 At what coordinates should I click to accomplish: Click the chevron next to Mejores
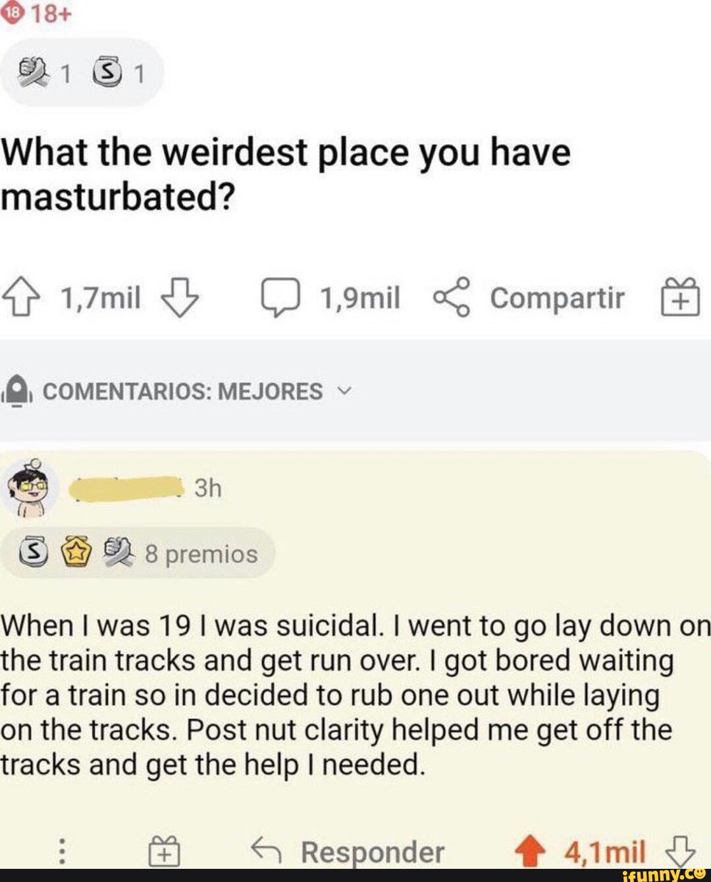344,391
